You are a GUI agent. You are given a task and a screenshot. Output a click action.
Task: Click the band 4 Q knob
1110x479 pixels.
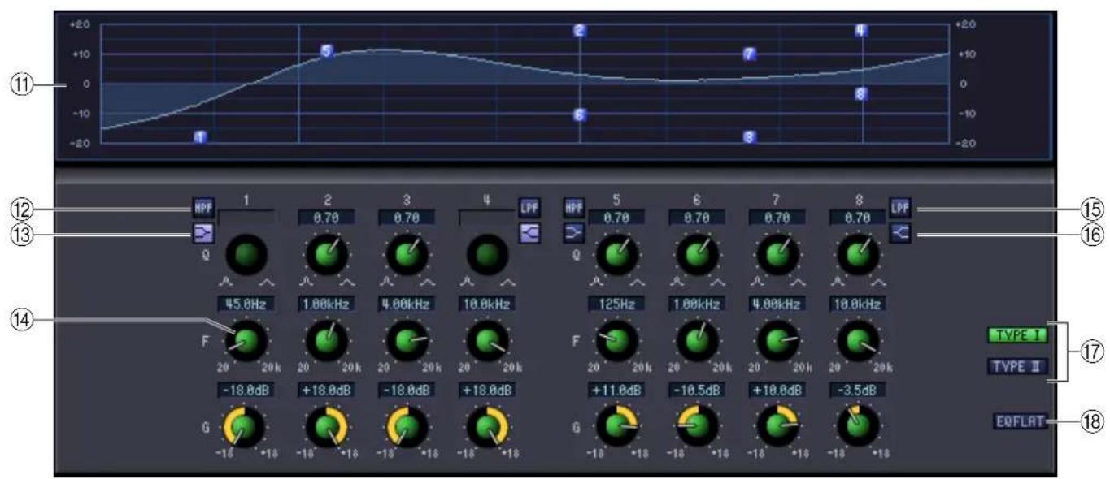click(x=487, y=256)
